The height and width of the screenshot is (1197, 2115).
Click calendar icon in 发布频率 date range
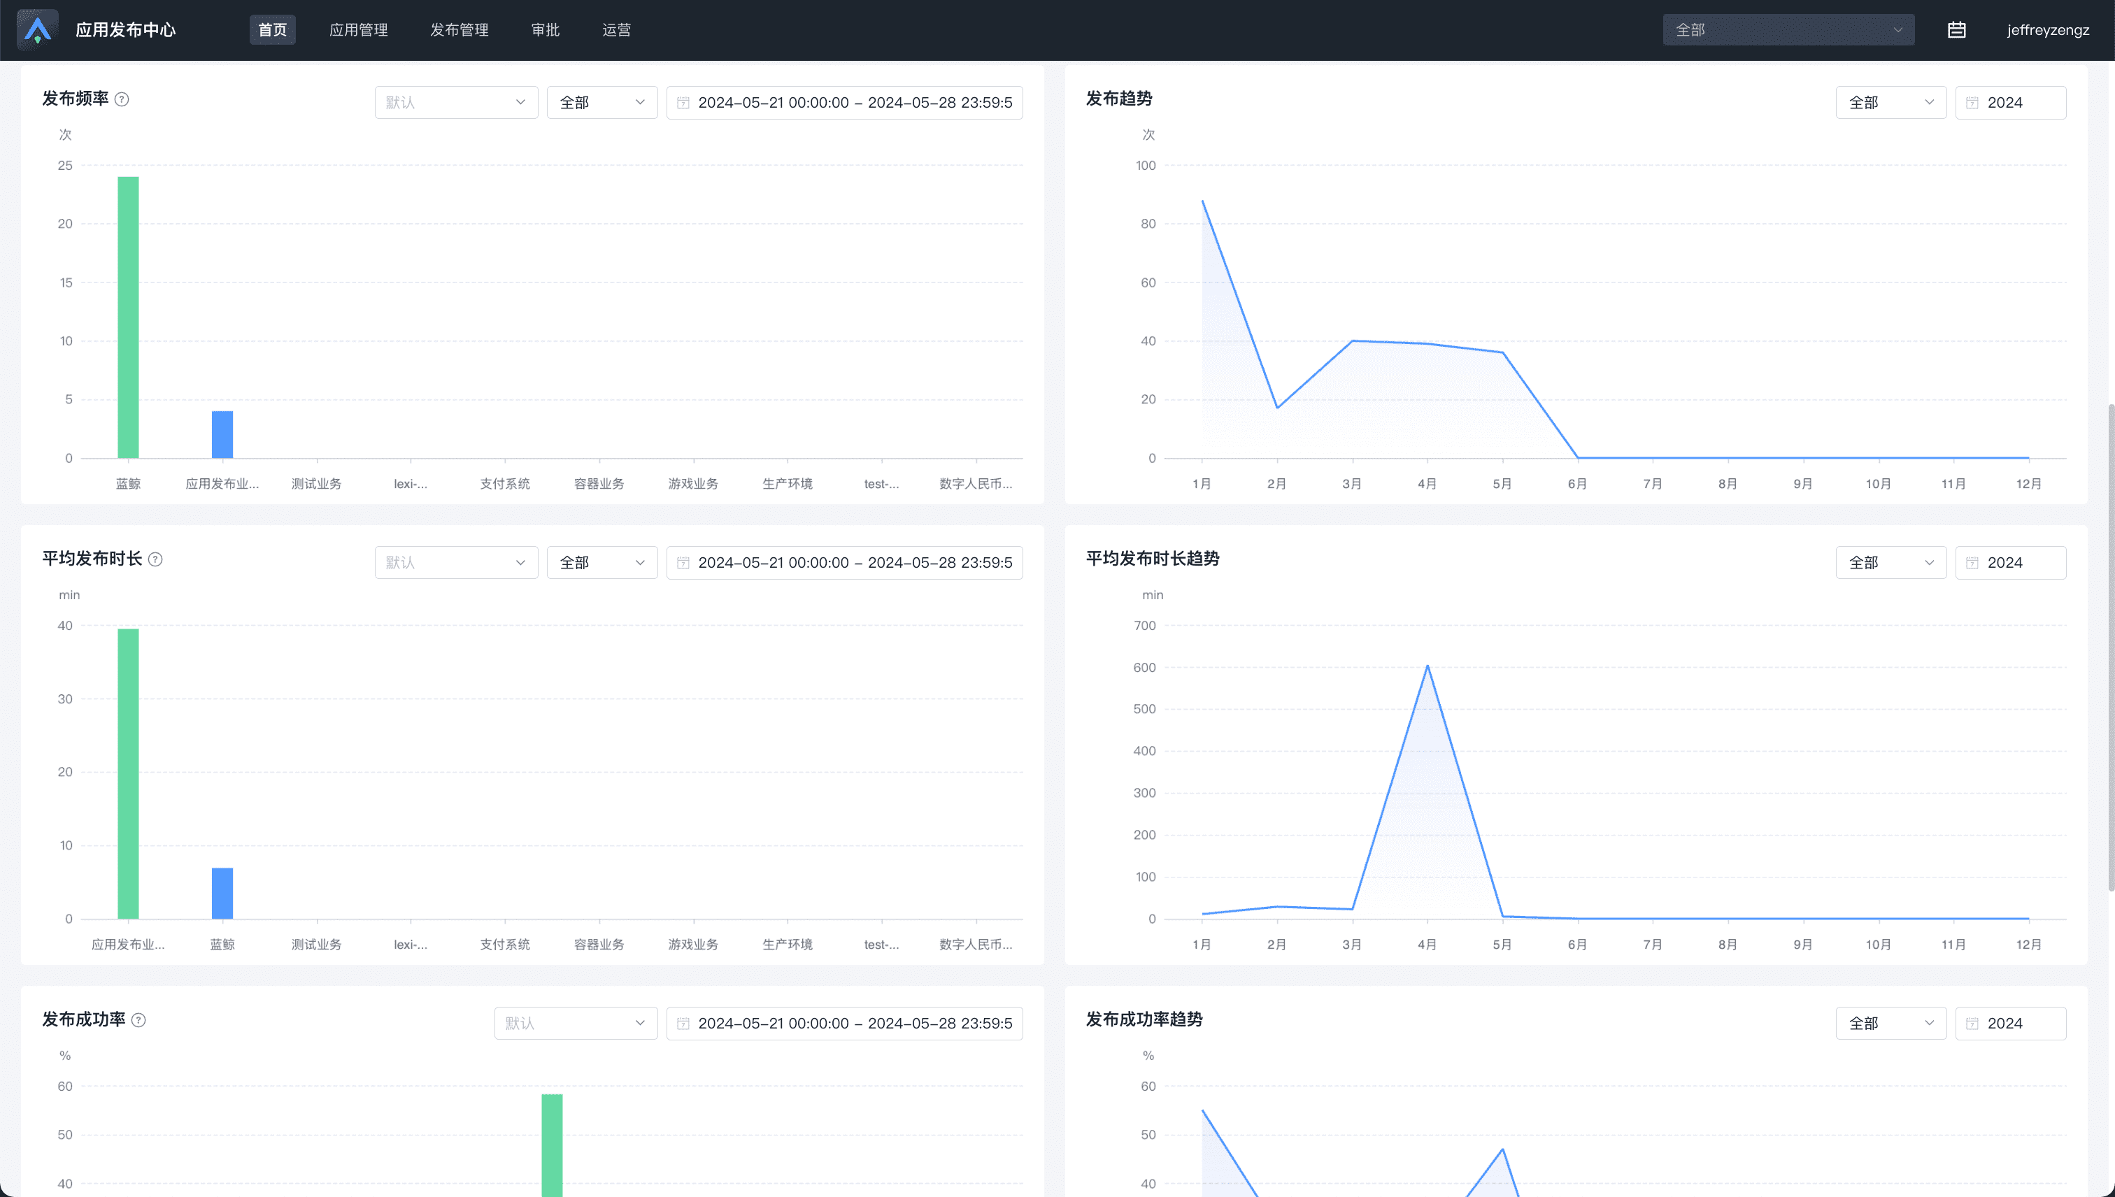click(x=683, y=103)
